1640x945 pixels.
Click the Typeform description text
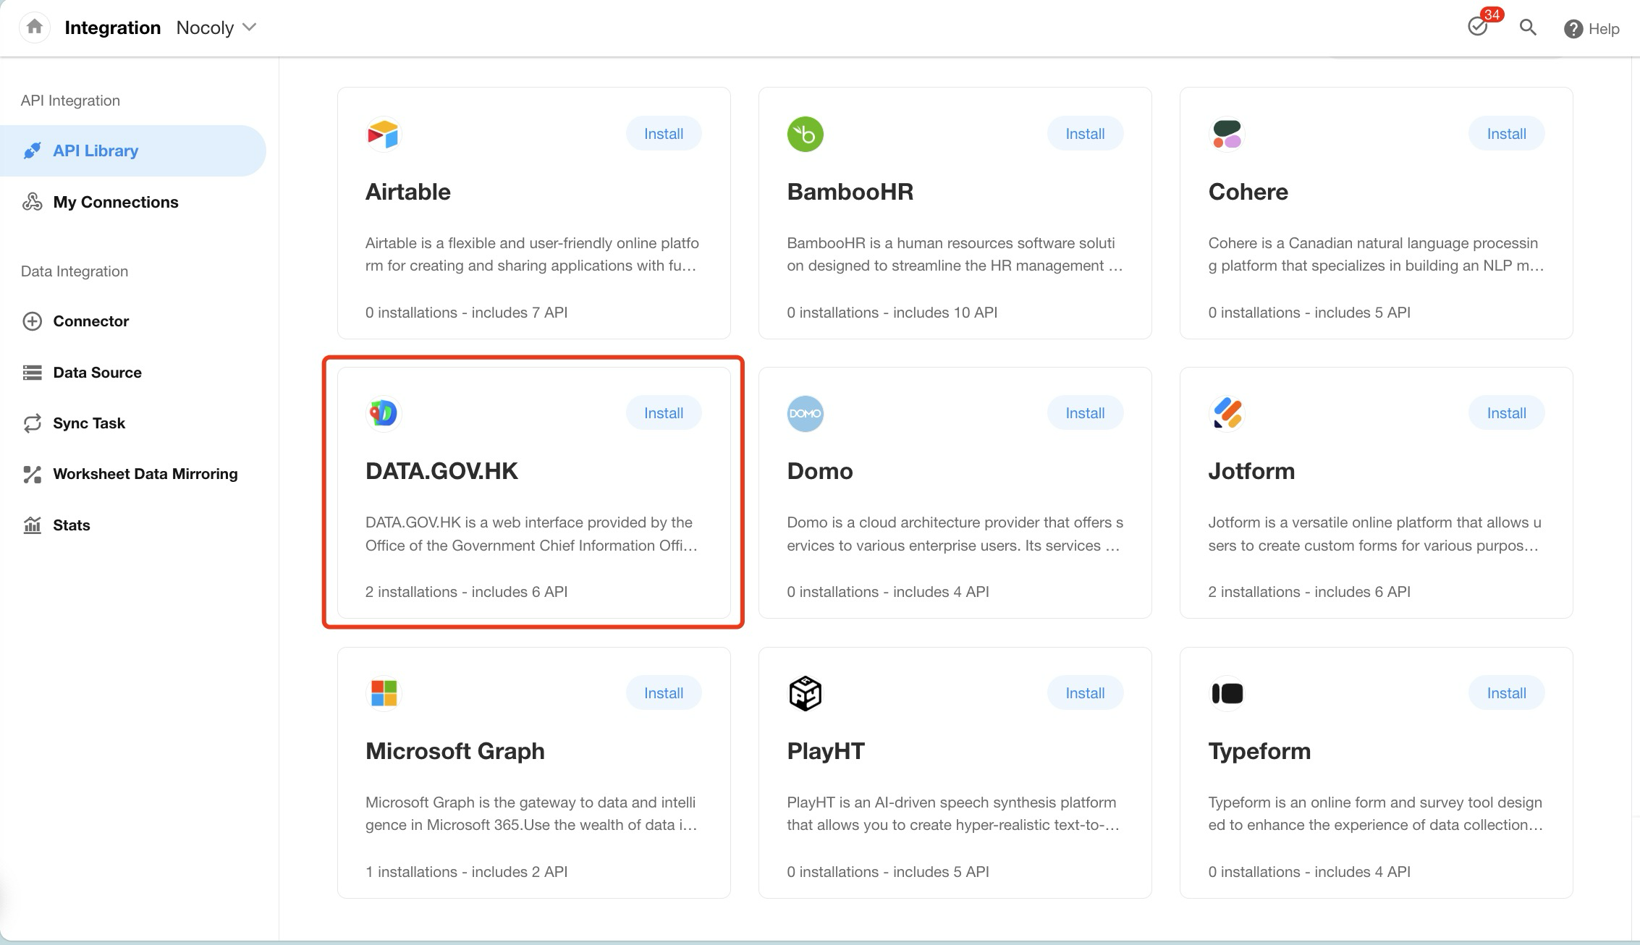(1375, 813)
